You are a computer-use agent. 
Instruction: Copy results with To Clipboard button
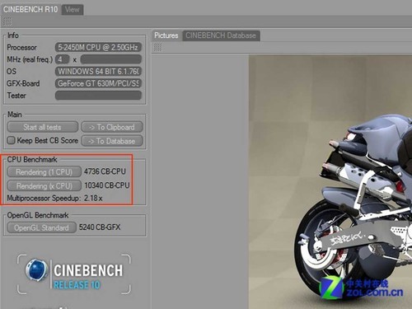pos(112,127)
